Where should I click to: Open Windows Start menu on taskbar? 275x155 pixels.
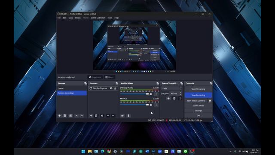pos(83,151)
